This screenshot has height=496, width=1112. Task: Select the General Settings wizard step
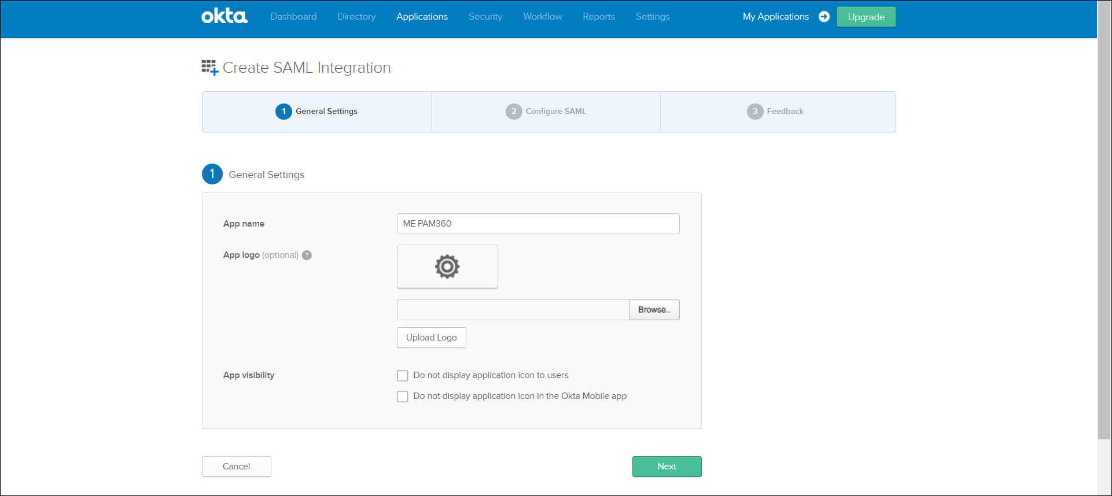316,112
